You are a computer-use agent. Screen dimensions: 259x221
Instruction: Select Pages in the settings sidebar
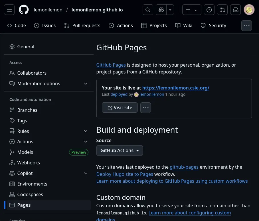tap(48, 205)
